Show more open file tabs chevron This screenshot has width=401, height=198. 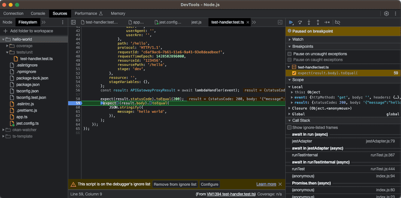(x=254, y=22)
